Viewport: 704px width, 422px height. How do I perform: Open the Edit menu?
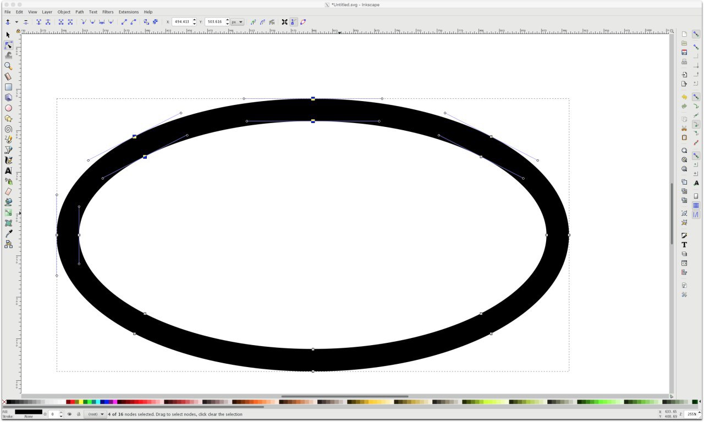(x=19, y=12)
